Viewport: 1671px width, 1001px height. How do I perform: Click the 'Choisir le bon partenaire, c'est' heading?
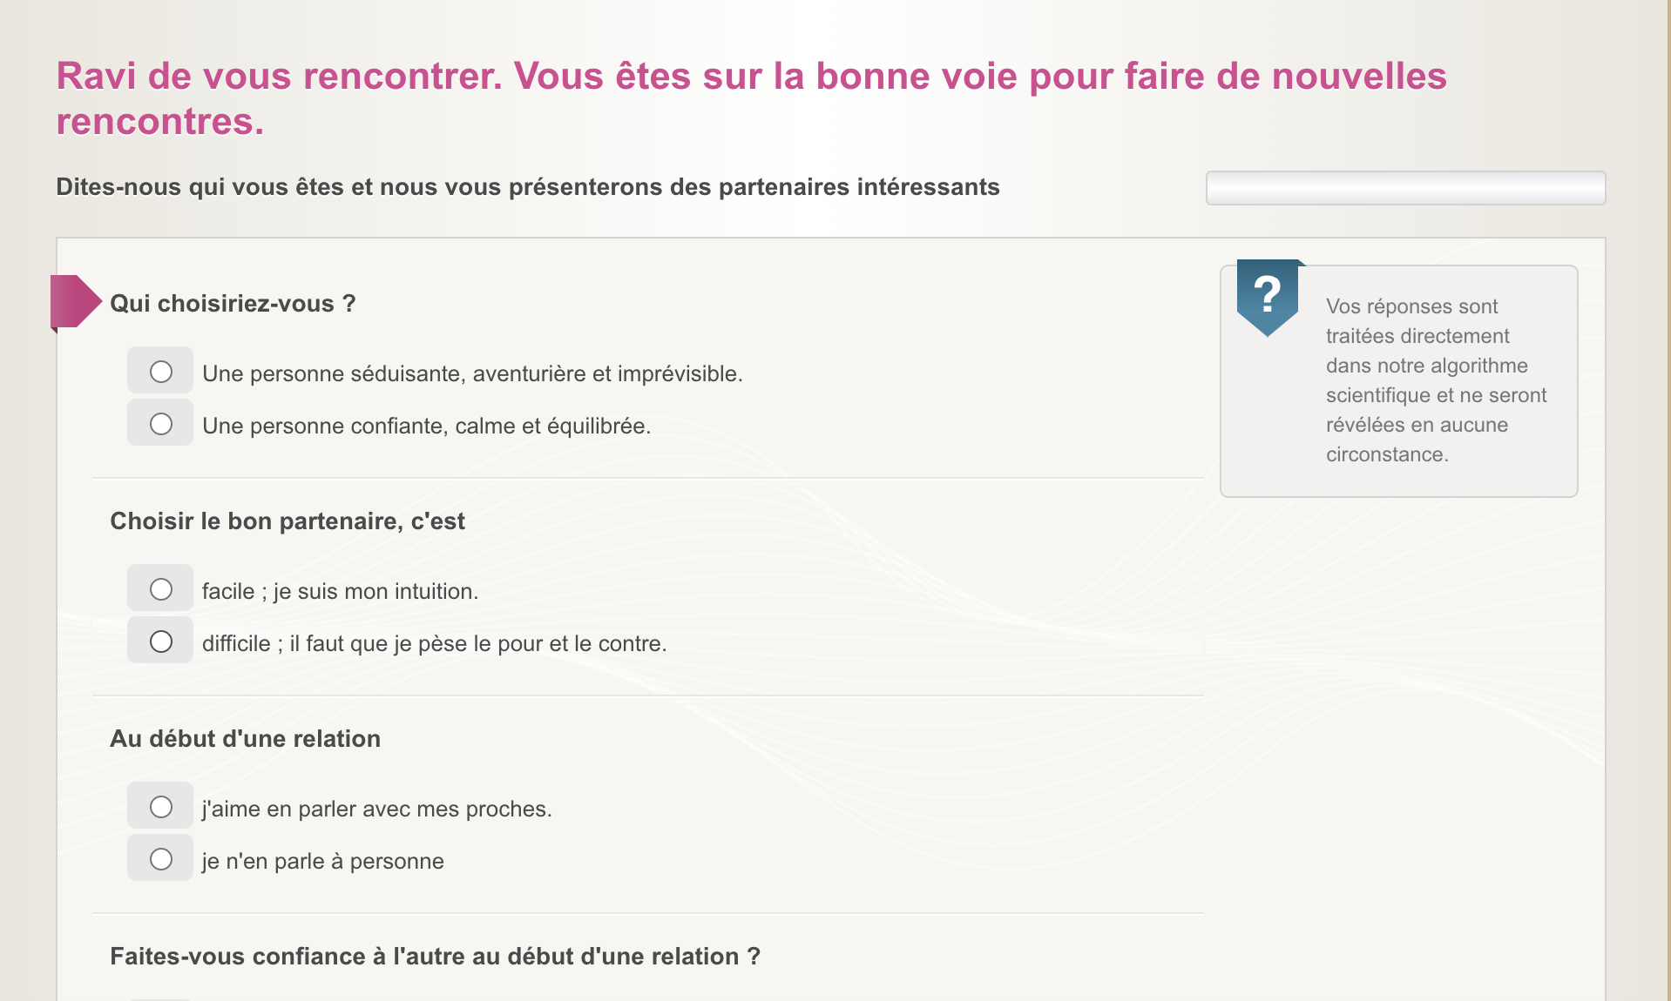point(288,521)
